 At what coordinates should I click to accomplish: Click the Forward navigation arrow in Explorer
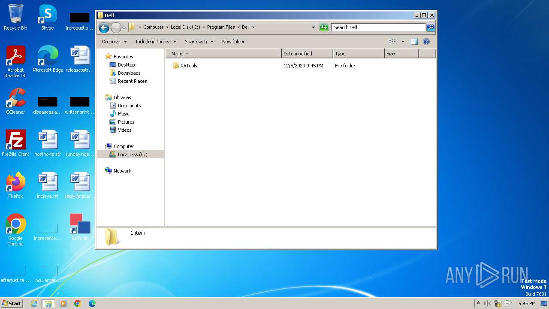click(x=116, y=28)
